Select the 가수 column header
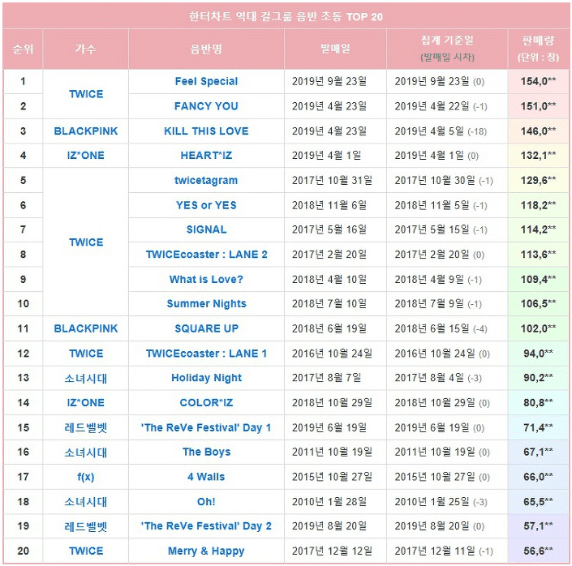This screenshot has width=572, height=566. [x=86, y=49]
